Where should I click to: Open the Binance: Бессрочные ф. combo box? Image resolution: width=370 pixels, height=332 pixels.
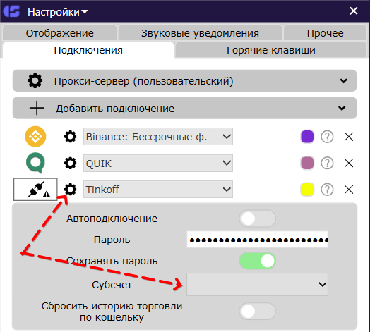158,137
